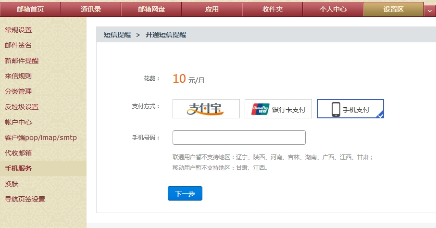Image resolution: width=436 pixels, height=228 pixels.
Task: Choose the UnionPay 银行卡支付 option
Action: pos(278,109)
